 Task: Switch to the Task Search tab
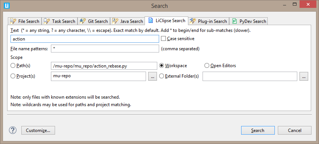(60, 21)
